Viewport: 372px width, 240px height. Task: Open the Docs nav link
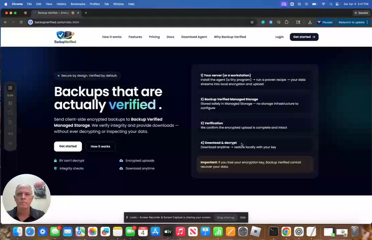click(x=170, y=37)
